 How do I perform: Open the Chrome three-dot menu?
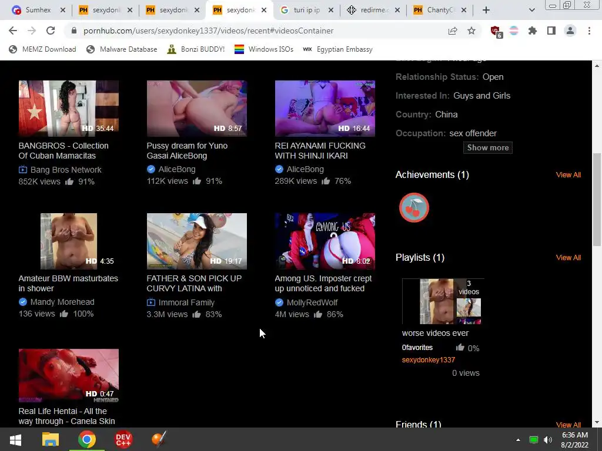589,31
